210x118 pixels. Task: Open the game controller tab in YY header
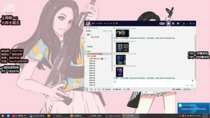(178, 23)
